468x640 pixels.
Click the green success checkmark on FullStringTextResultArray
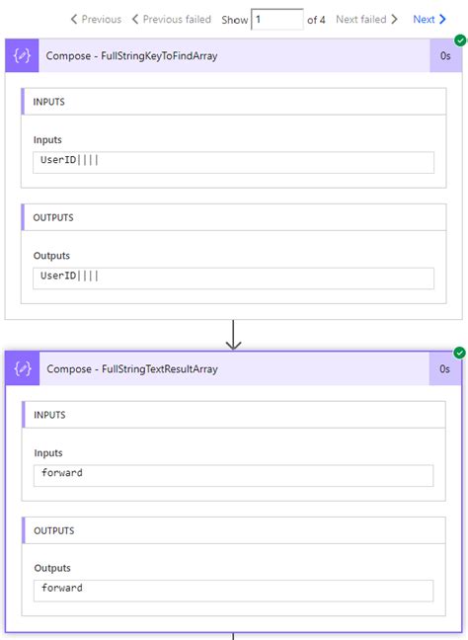[460, 353]
